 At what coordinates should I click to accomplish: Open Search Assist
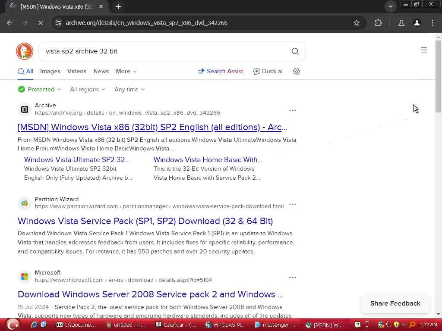(221, 72)
